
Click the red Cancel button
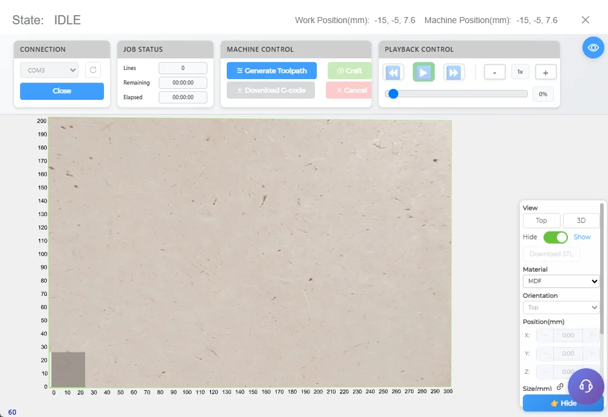pyautogui.click(x=348, y=91)
